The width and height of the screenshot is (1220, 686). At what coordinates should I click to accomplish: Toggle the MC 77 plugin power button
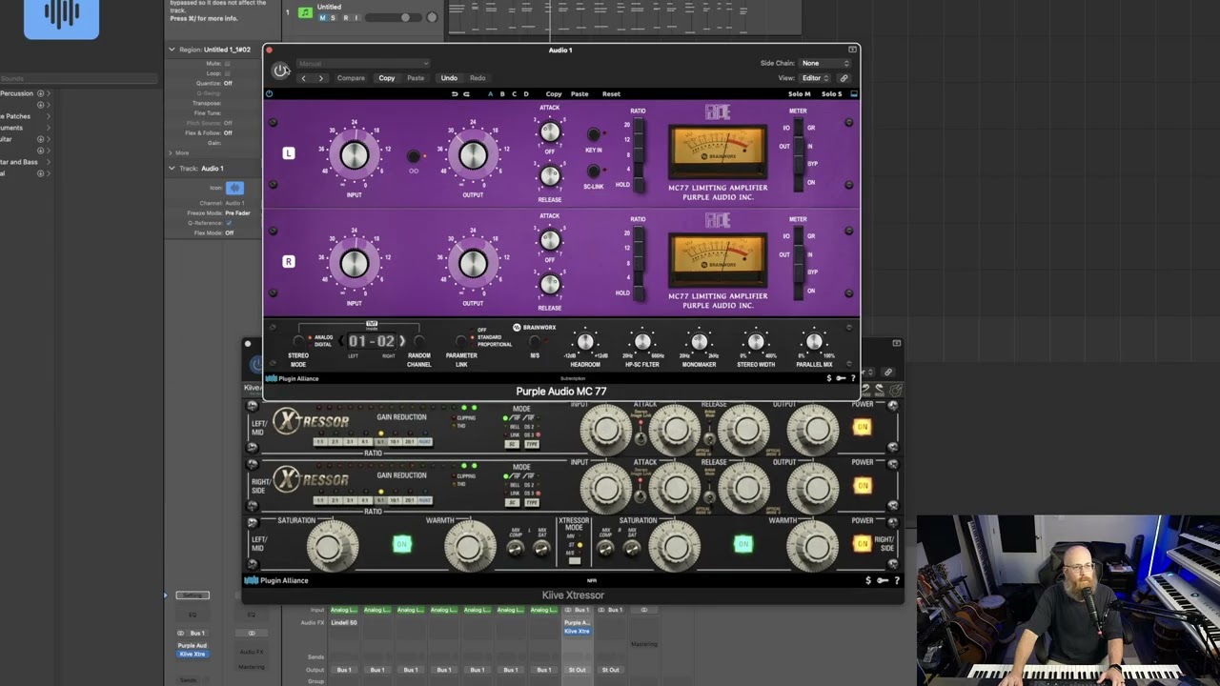coord(281,70)
